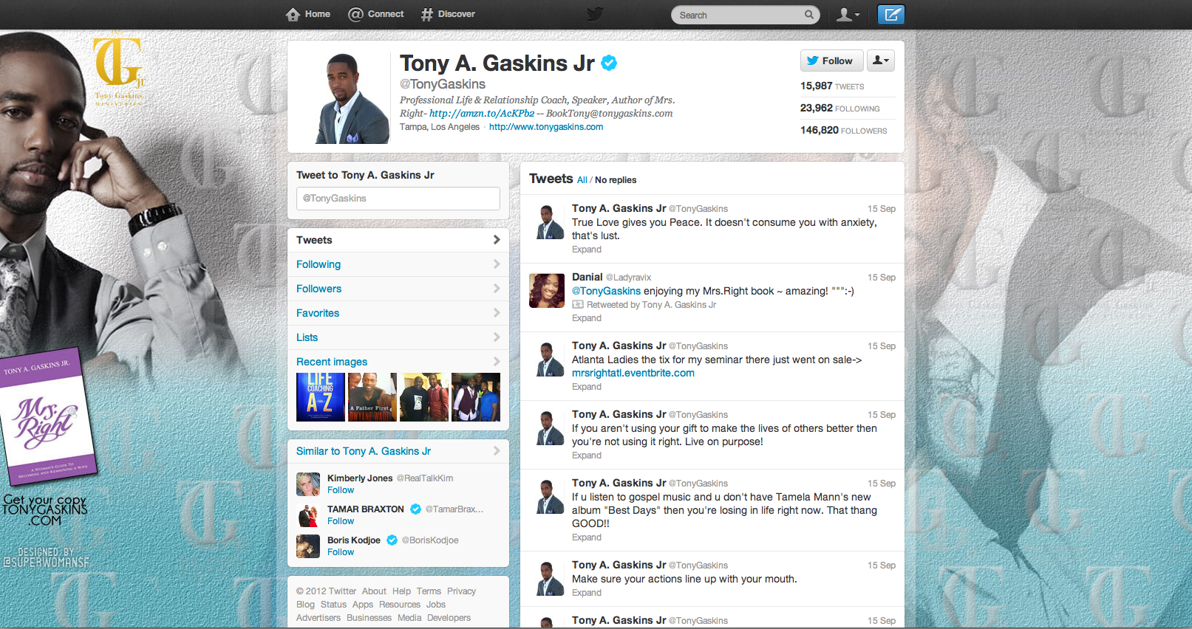Open Boris Kodjoe avatar
The image size is (1192, 629).
point(308,546)
